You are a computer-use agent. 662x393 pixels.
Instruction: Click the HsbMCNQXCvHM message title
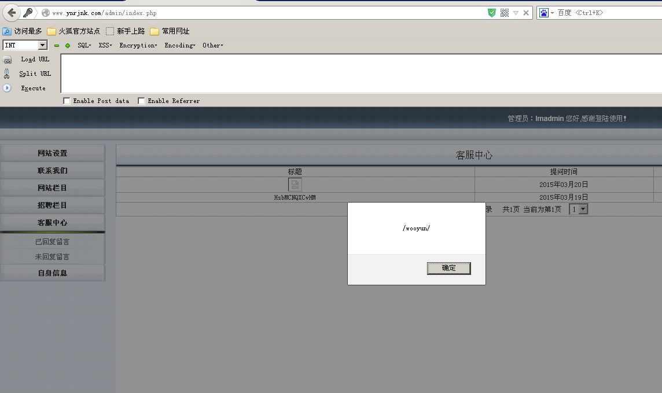295,197
